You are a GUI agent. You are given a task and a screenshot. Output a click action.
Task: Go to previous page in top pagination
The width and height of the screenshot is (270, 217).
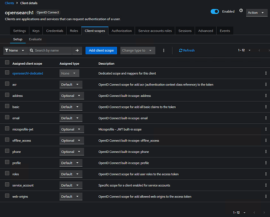(x=259, y=50)
